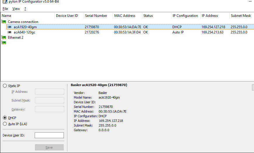Click the unnamed network adapter icon below Ethernet 2

tap(4, 43)
